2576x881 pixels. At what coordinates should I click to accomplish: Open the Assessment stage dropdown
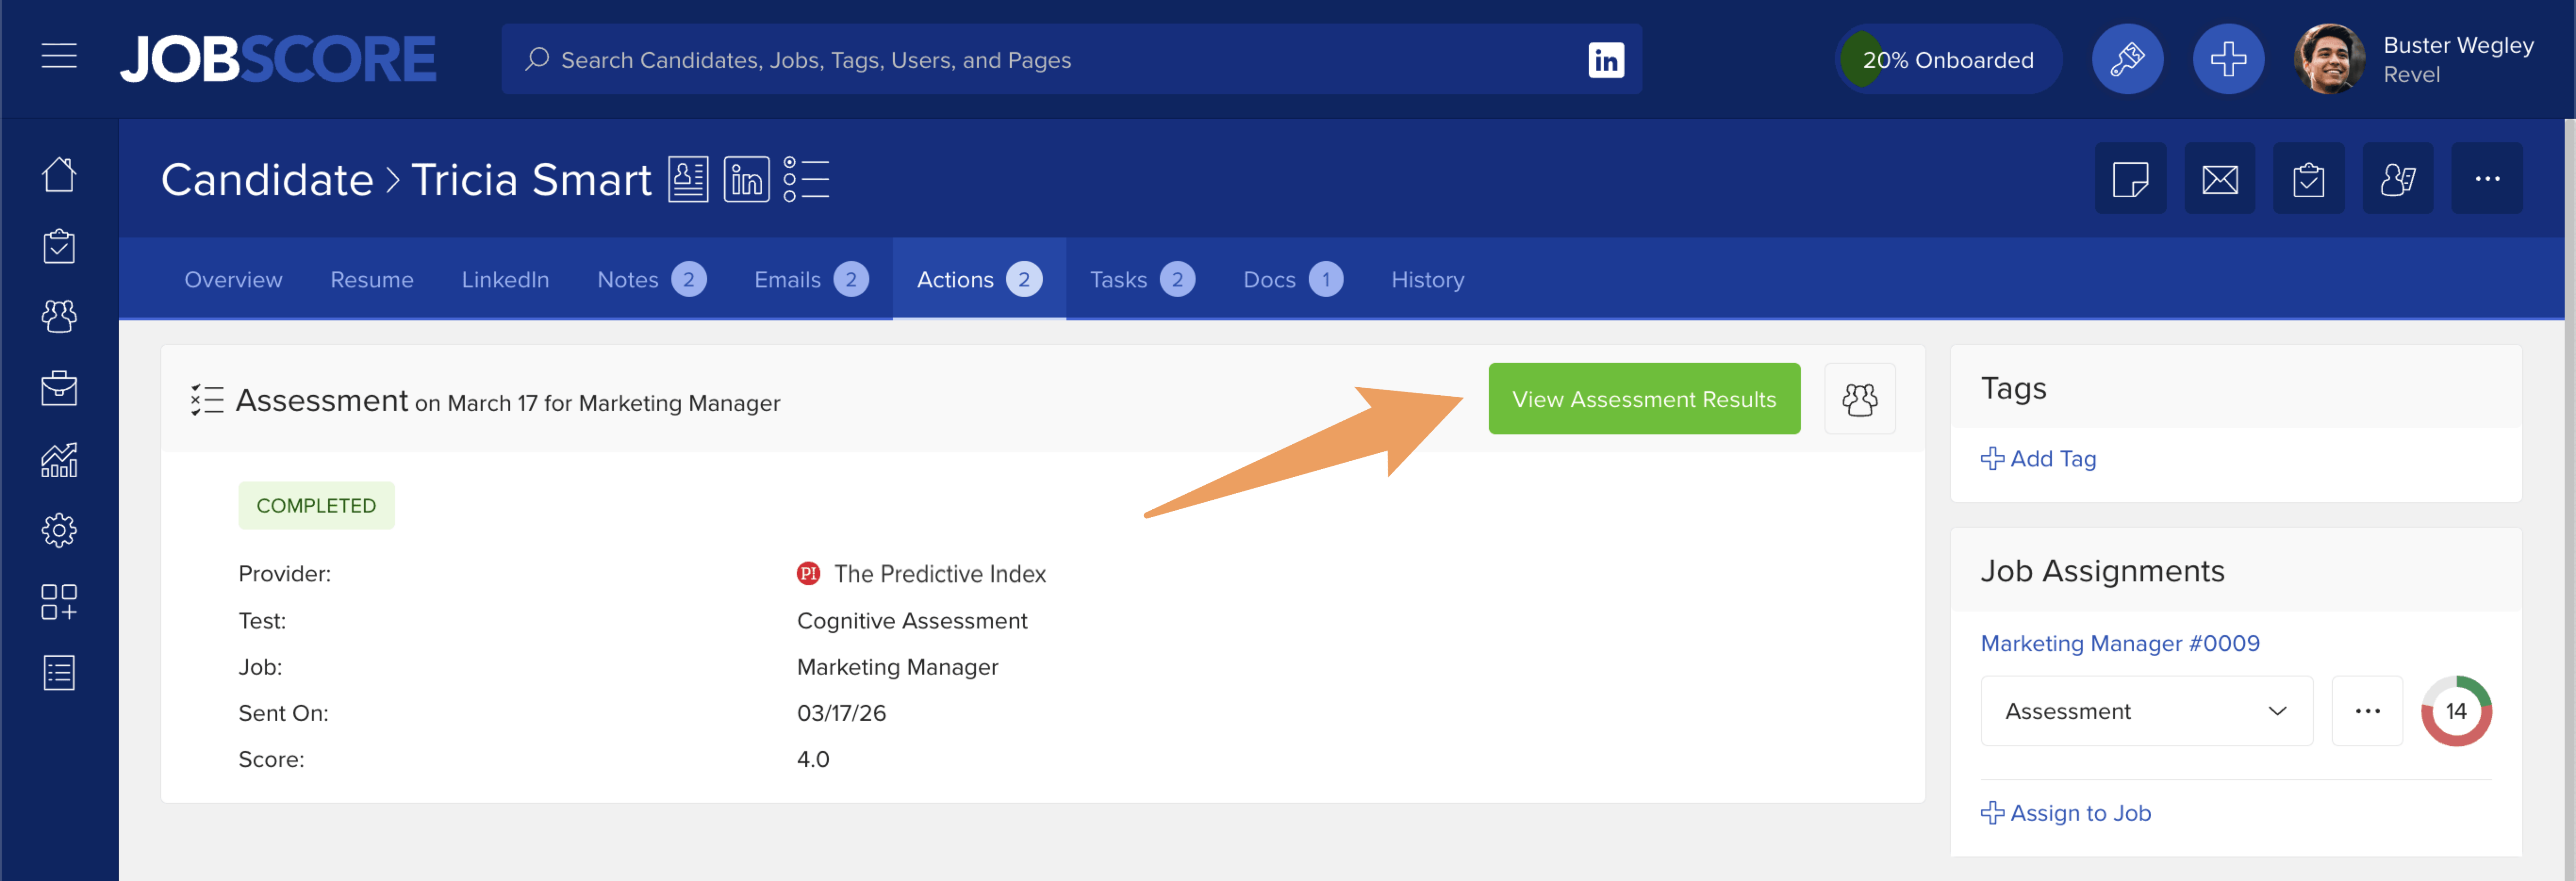click(x=2146, y=711)
